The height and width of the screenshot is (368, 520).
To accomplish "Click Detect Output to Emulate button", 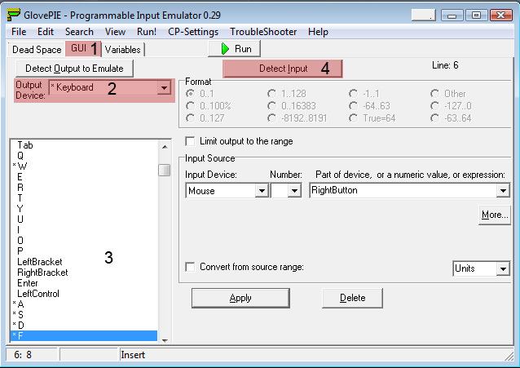I will pos(75,69).
